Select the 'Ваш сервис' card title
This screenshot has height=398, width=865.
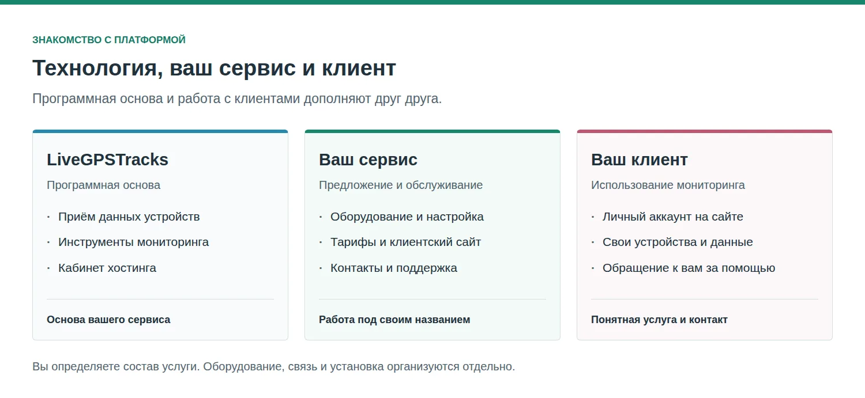(x=368, y=160)
